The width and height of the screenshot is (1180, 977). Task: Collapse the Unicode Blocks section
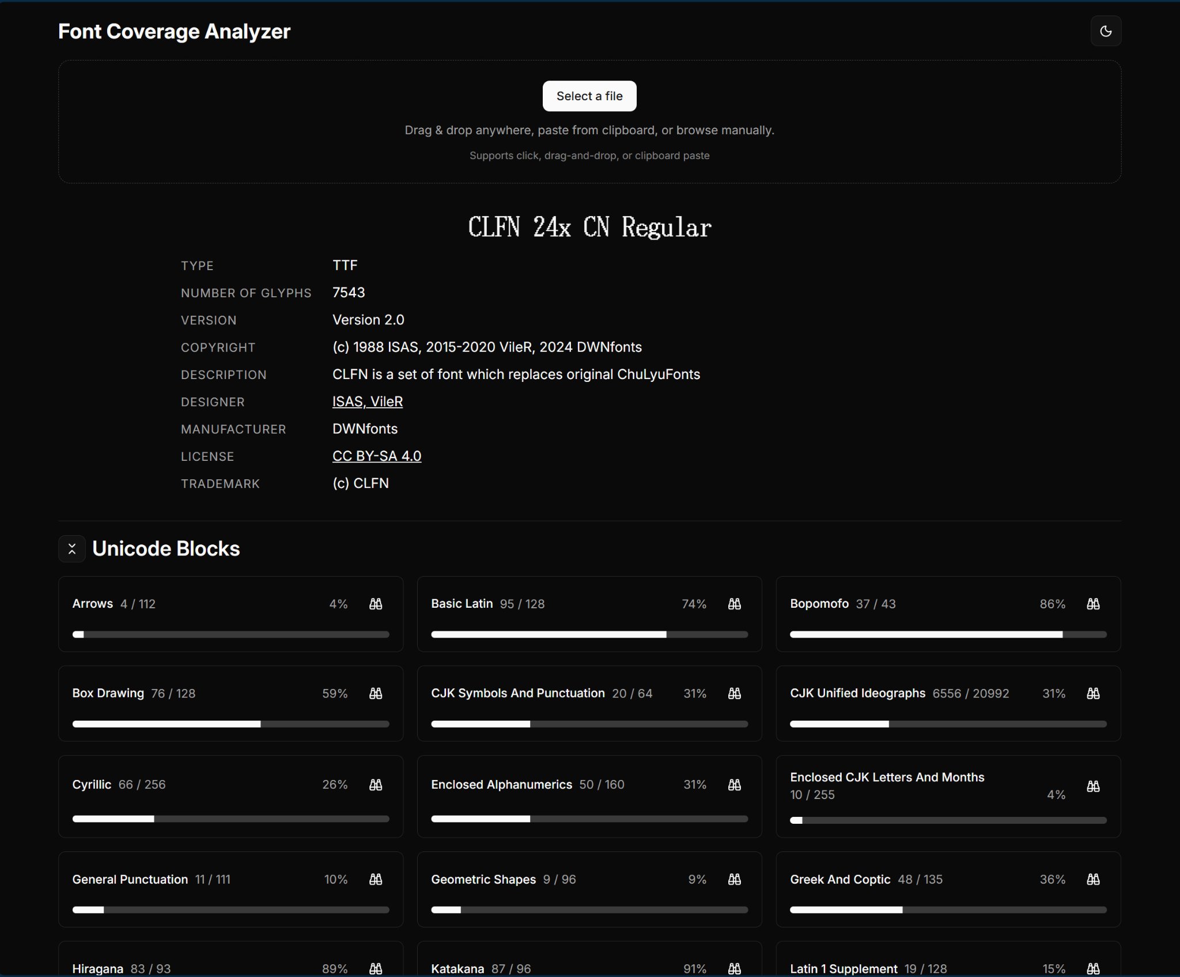click(72, 548)
